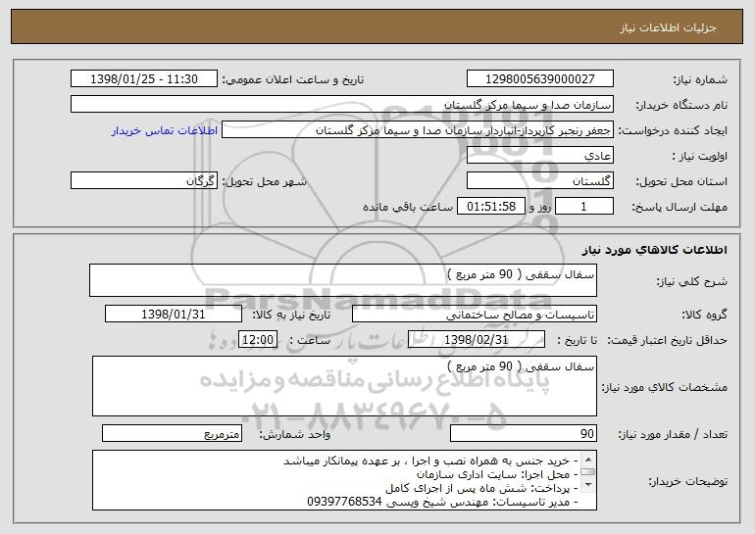Click the request creator field جعفر رنجبر
Viewport: 755px width, 534px height.
(418, 129)
